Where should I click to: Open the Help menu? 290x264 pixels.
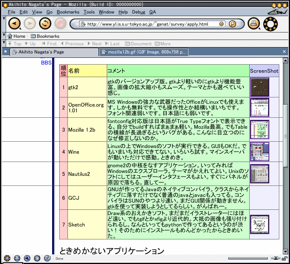[x=123, y=12]
